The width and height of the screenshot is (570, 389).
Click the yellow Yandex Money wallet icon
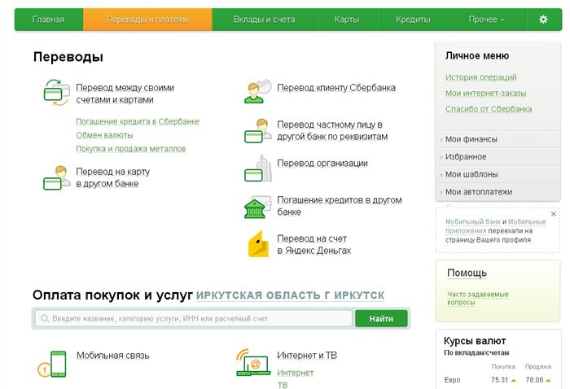tap(258, 244)
